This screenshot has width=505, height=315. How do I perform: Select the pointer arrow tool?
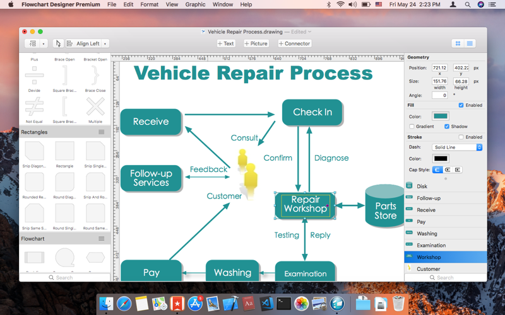[58, 43]
